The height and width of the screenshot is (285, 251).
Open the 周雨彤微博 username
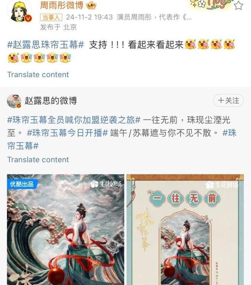[x=62, y=6]
